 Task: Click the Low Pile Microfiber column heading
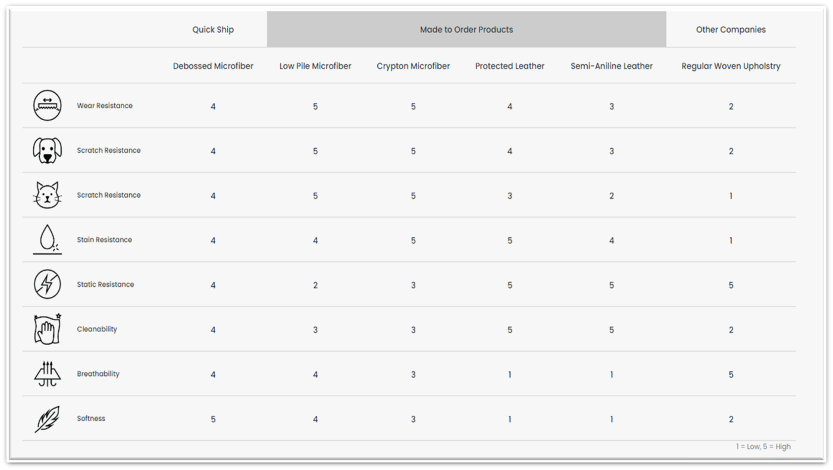pos(315,66)
